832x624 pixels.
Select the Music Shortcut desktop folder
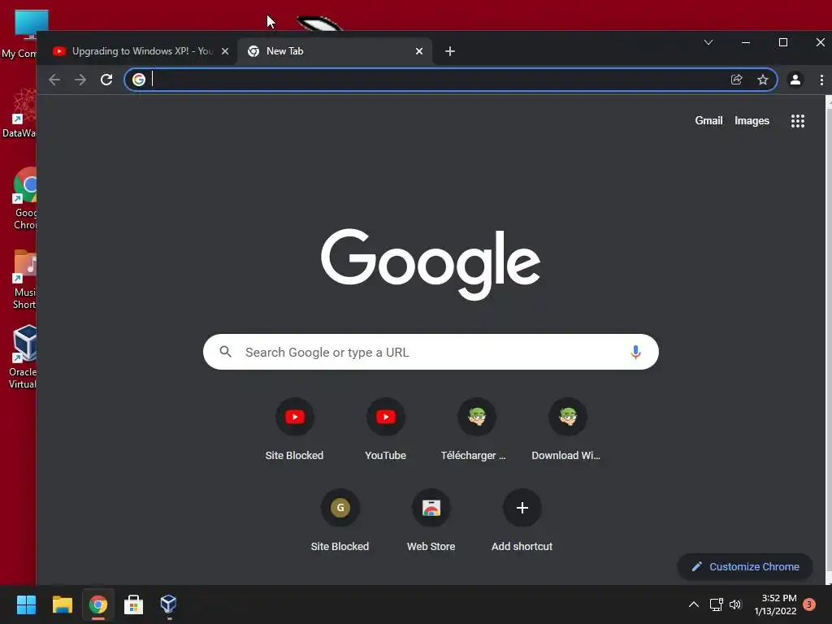pyautogui.click(x=24, y=279)
